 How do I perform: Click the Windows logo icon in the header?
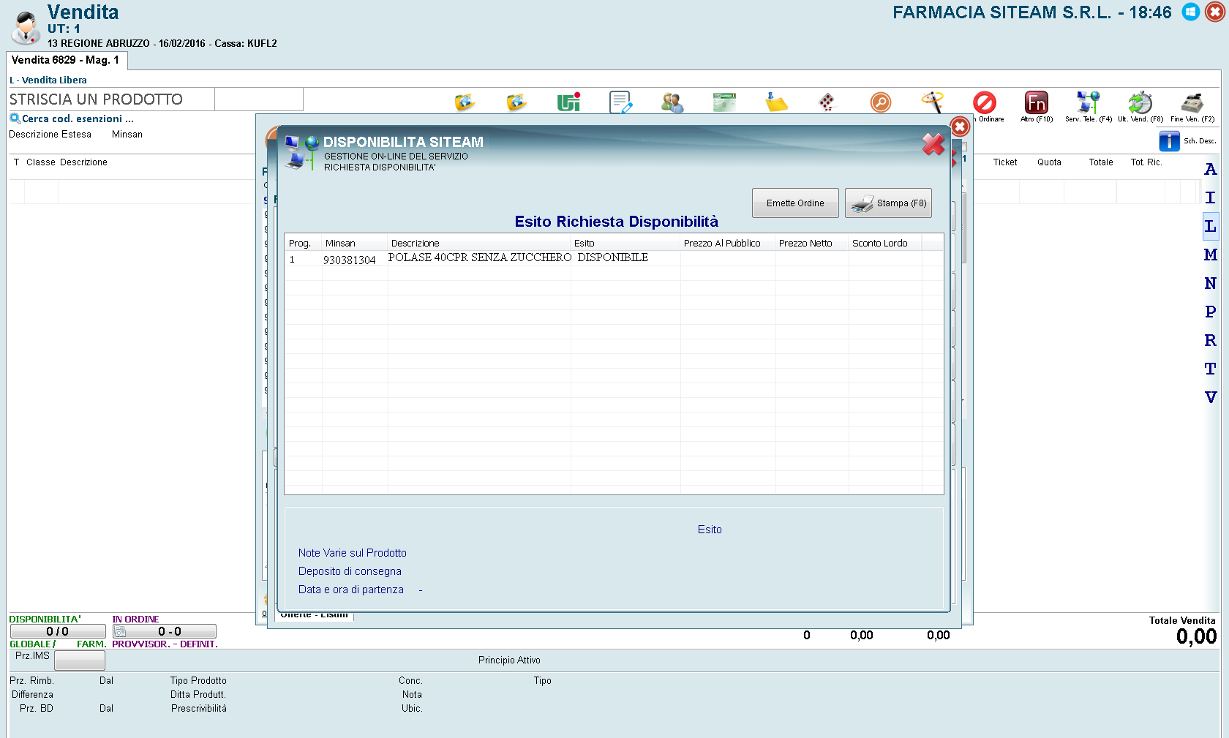[x=1191, y=12]
